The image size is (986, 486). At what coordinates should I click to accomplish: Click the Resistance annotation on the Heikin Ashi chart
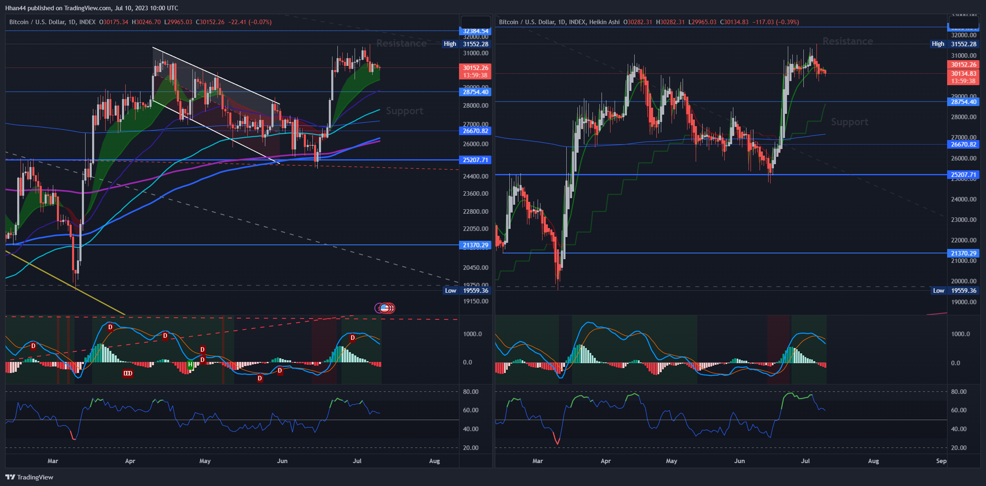848,41
